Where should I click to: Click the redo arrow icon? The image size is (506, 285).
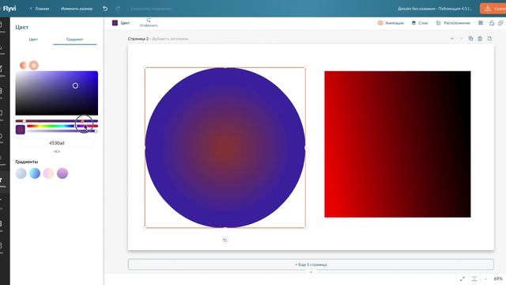118,9
